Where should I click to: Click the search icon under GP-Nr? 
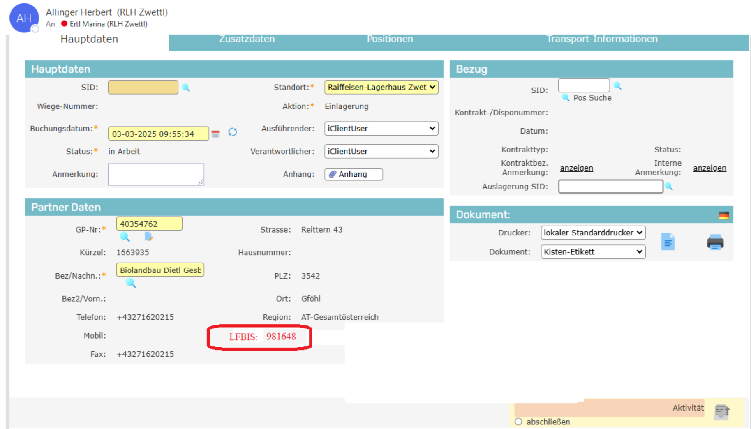(125, 237)
